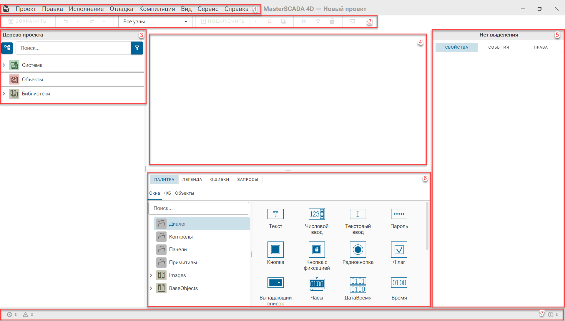Select the Текстовый ввод control icon
This screenshot has width=565, height=321.
click(358, 214)
